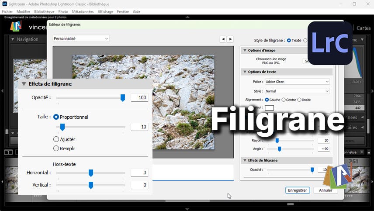Screen dimensions: 374x211
Task: Collapse the Options d'image section
Action: pos(245,50)
